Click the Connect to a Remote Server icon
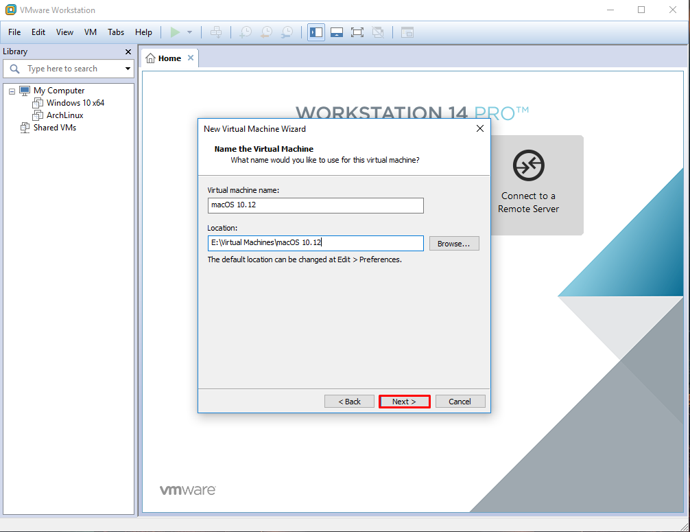The height and width of the screenshot is (532, 690). (x=529, y=165)
